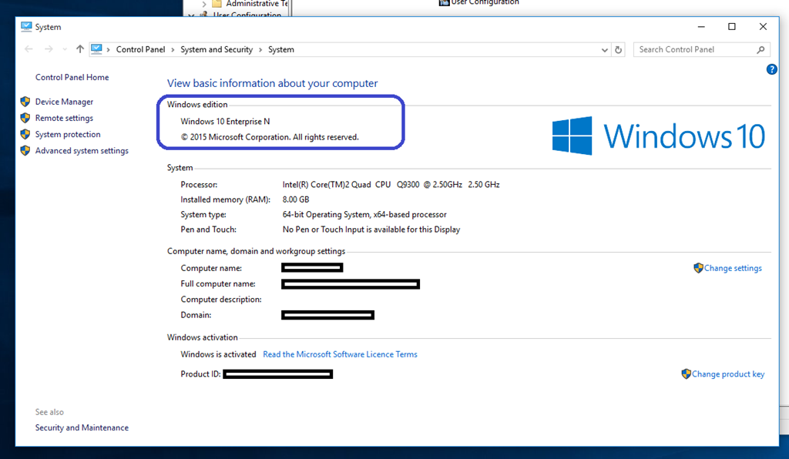Click the Forward navigation arrow
The height and width of the screenshot is (459, 789).
(x=49, y=49)
